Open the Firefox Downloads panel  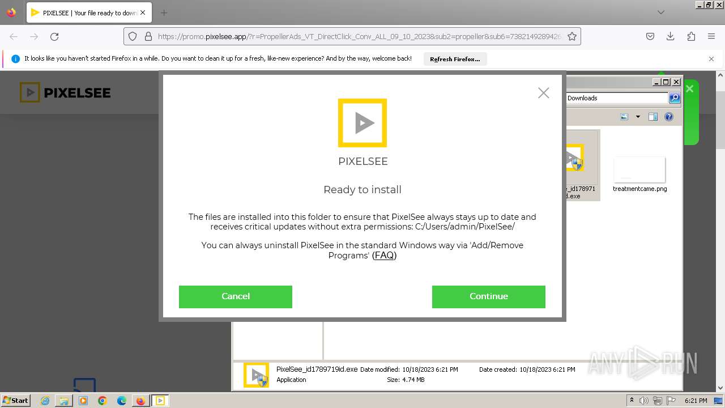(x=671, y=36)
